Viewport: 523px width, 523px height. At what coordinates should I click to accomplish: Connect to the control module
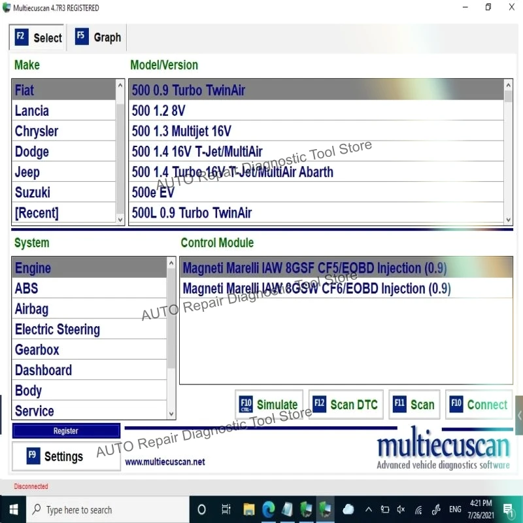[x=479, y=404]
